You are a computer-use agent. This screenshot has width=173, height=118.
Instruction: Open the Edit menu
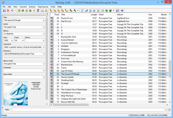[x=9, y=7]
